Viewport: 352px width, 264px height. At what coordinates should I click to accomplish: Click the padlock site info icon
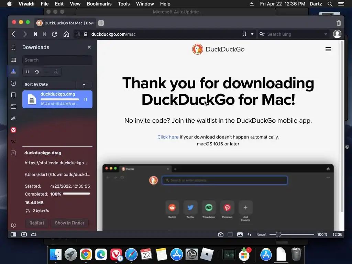coord(86,34)
